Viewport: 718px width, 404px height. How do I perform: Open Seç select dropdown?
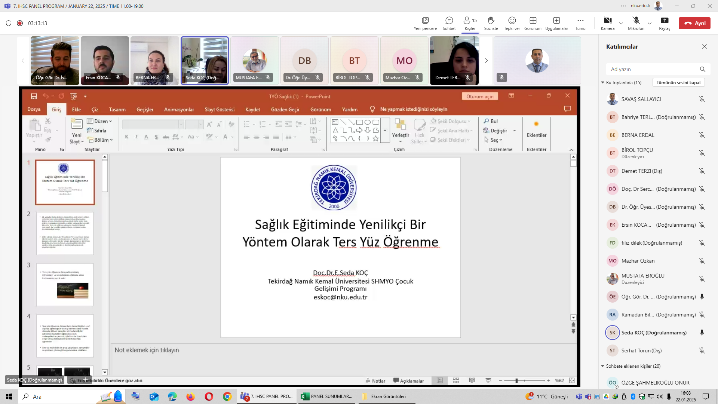(493, 140)
